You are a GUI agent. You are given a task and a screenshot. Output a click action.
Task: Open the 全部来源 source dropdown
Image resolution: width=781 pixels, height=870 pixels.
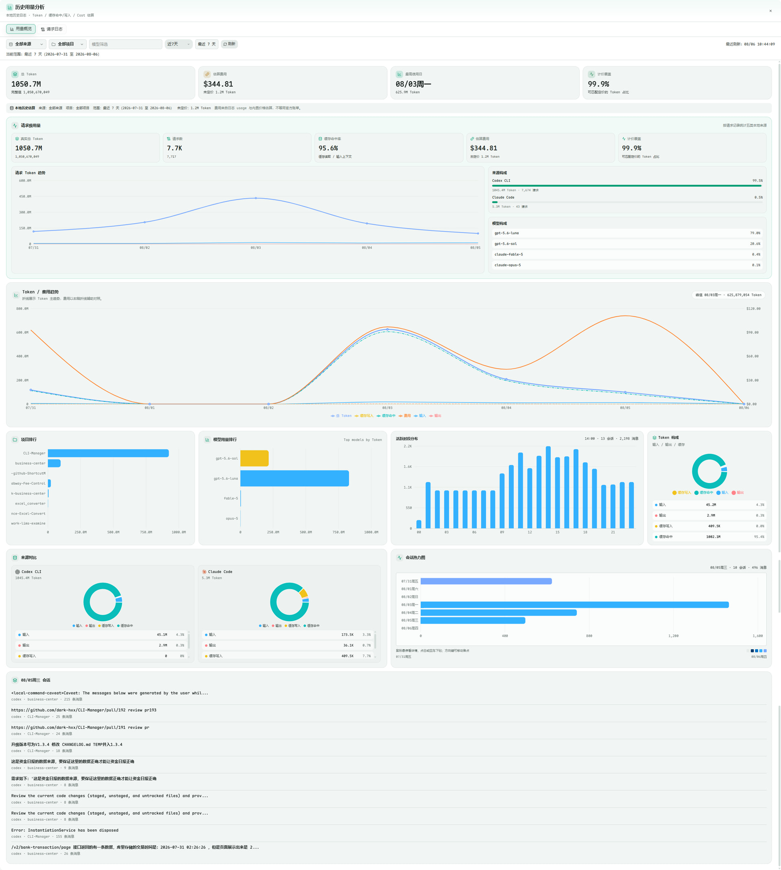click(x=26, y=44)
